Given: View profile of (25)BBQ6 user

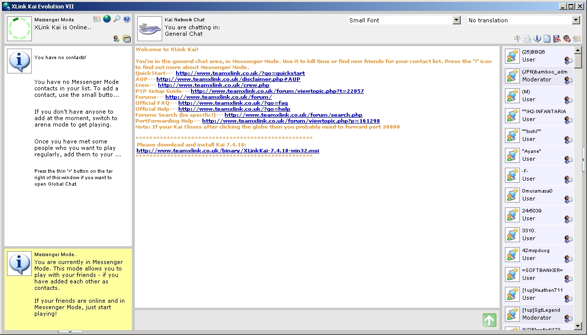Looking at the screenshot, I should [568, 60].
